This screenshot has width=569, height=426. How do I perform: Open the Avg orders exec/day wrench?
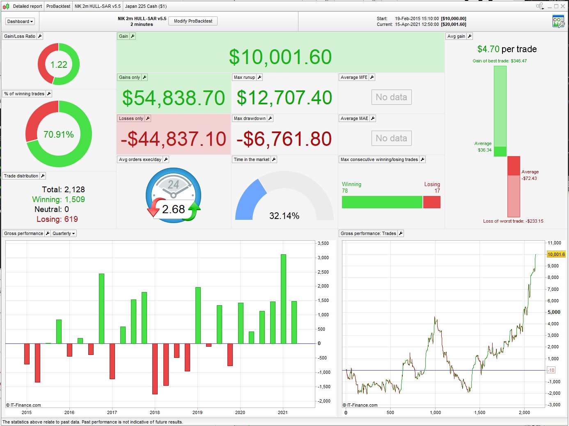(166, 159)
